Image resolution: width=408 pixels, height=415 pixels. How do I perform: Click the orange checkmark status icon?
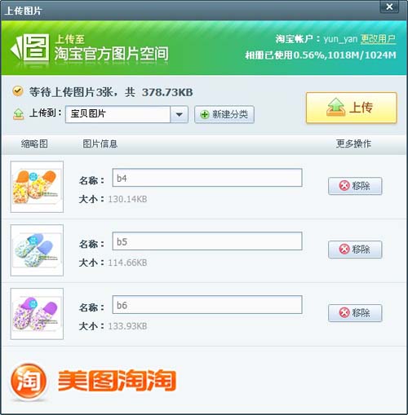coord(18,91)
